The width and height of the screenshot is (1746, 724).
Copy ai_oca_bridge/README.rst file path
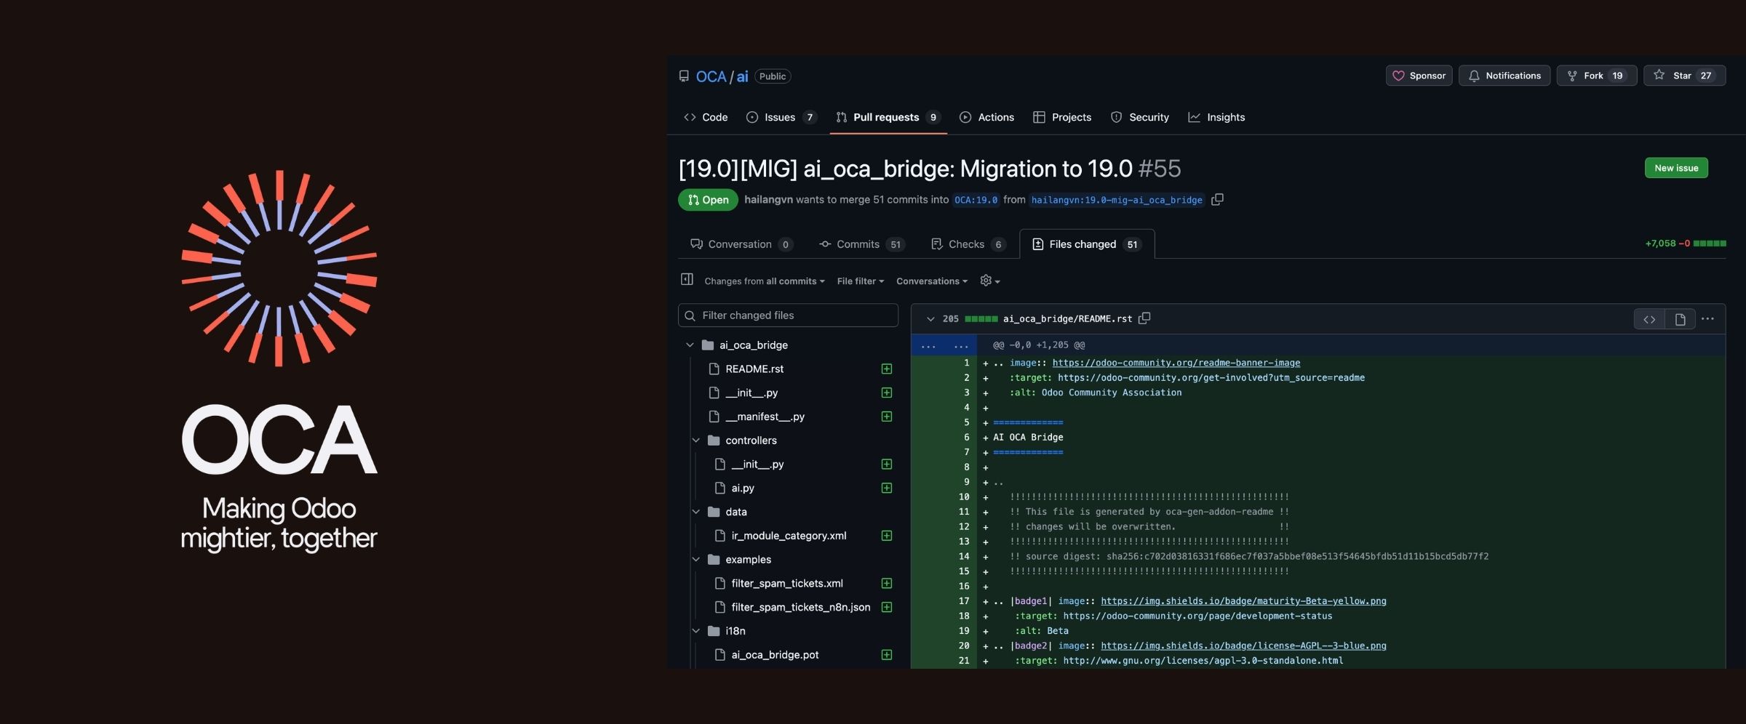click(1144, 318)
